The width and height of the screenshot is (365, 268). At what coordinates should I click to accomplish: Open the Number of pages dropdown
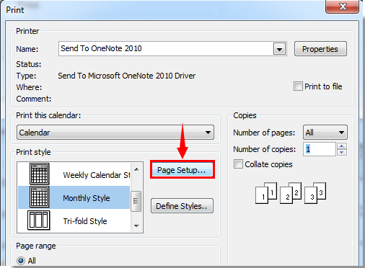coord(341,133)
